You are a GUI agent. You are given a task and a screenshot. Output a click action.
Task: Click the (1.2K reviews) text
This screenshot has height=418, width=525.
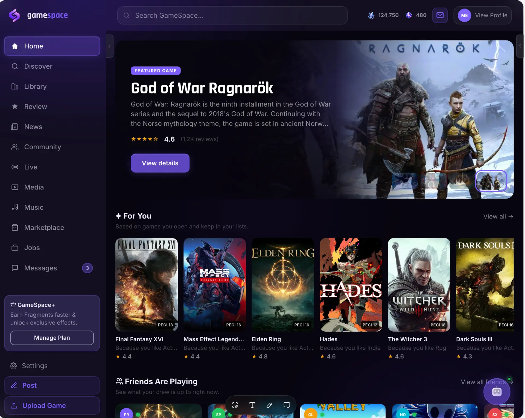click(x=200, y=139)
